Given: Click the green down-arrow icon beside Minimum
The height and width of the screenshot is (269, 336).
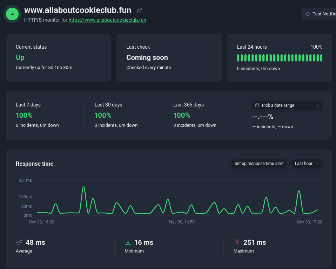Looking at the screenshot, I should (128, 242).
